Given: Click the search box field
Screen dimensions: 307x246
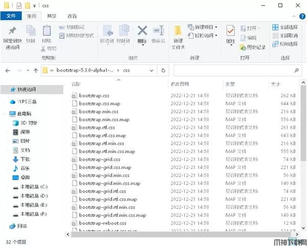Looking at the screenshot, I should coord(238,70).
